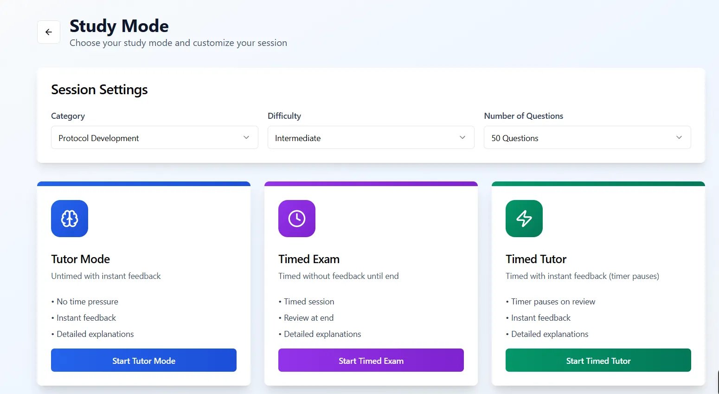Open the Category dropdown showing Protocol Development
This screenshot has height=394, width=719.
coord(154,137)
